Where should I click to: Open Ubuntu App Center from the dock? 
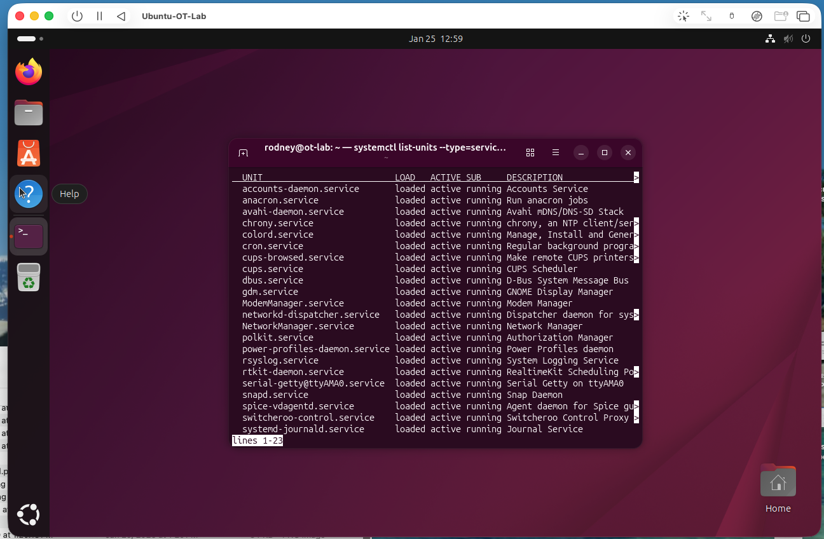pos(29,154)
